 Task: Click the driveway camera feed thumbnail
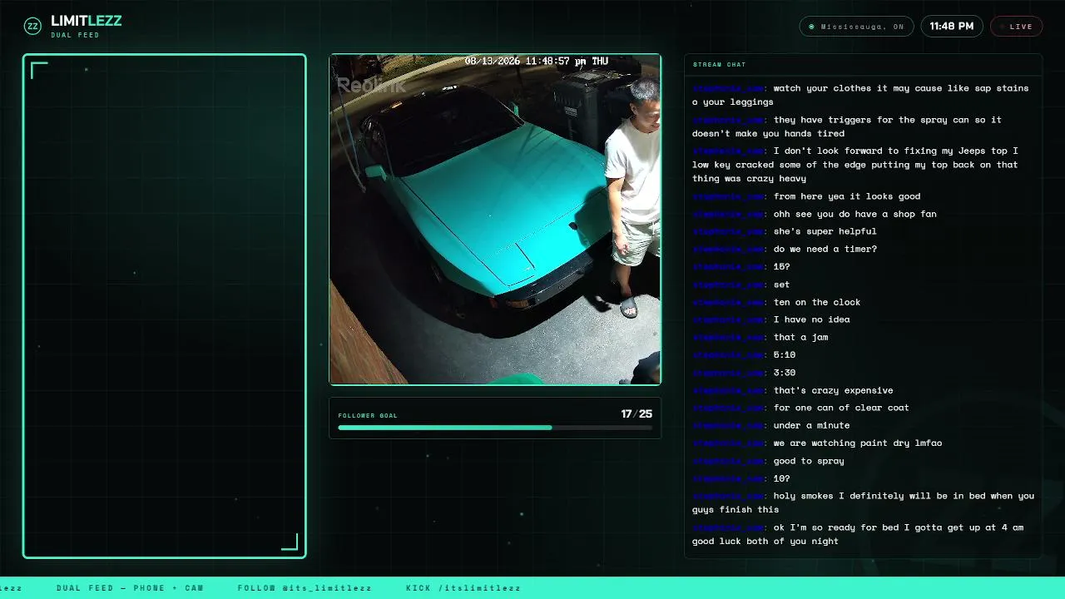point(495,220)
